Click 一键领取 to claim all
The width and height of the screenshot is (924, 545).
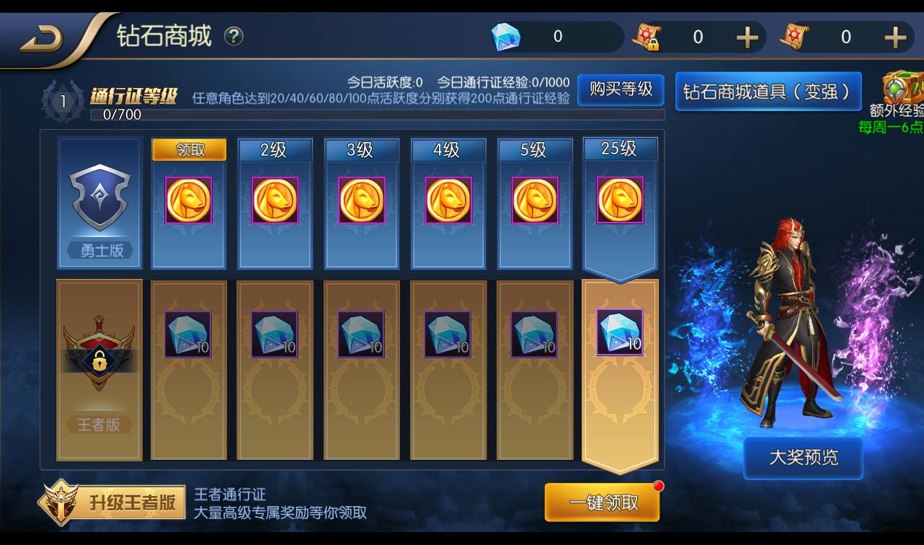(603, 502)
